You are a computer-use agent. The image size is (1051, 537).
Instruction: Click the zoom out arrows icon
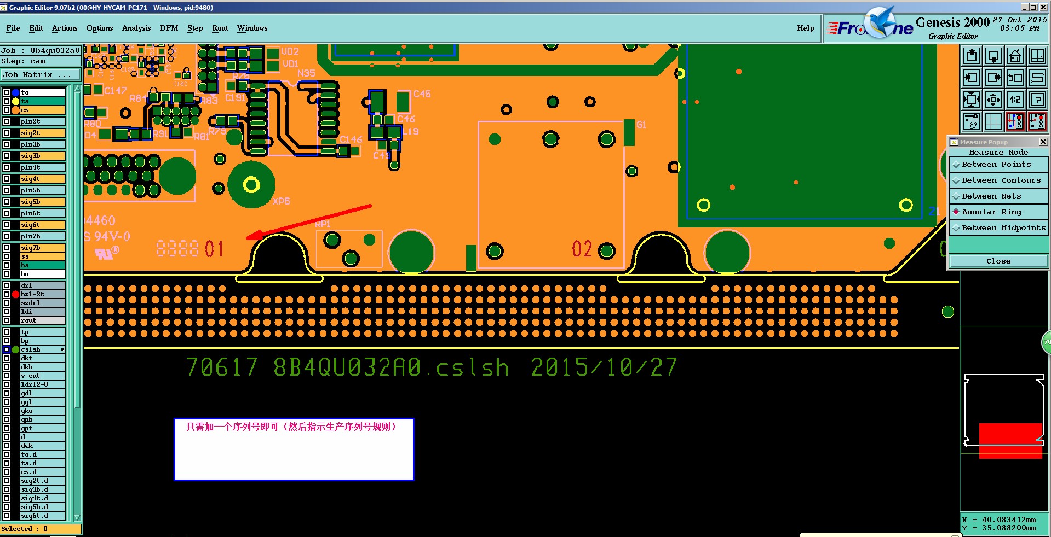993,100
